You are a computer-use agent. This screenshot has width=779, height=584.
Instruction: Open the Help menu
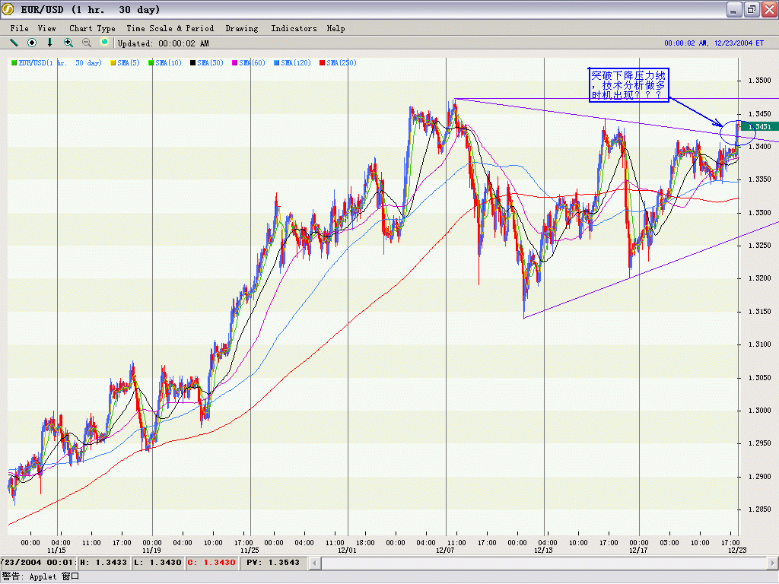pyautogui.click(x=335, y=28)
